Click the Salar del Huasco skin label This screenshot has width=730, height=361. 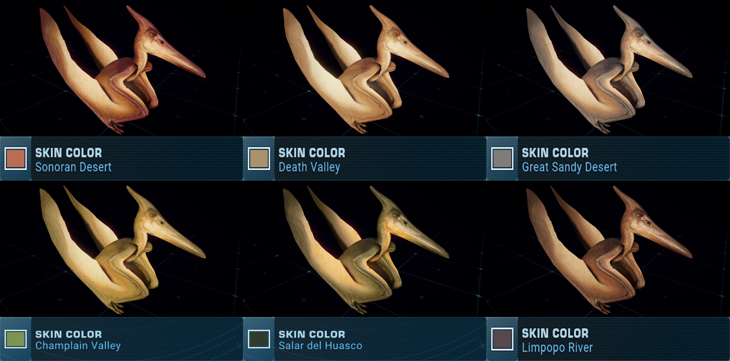(x=320, y=345)
